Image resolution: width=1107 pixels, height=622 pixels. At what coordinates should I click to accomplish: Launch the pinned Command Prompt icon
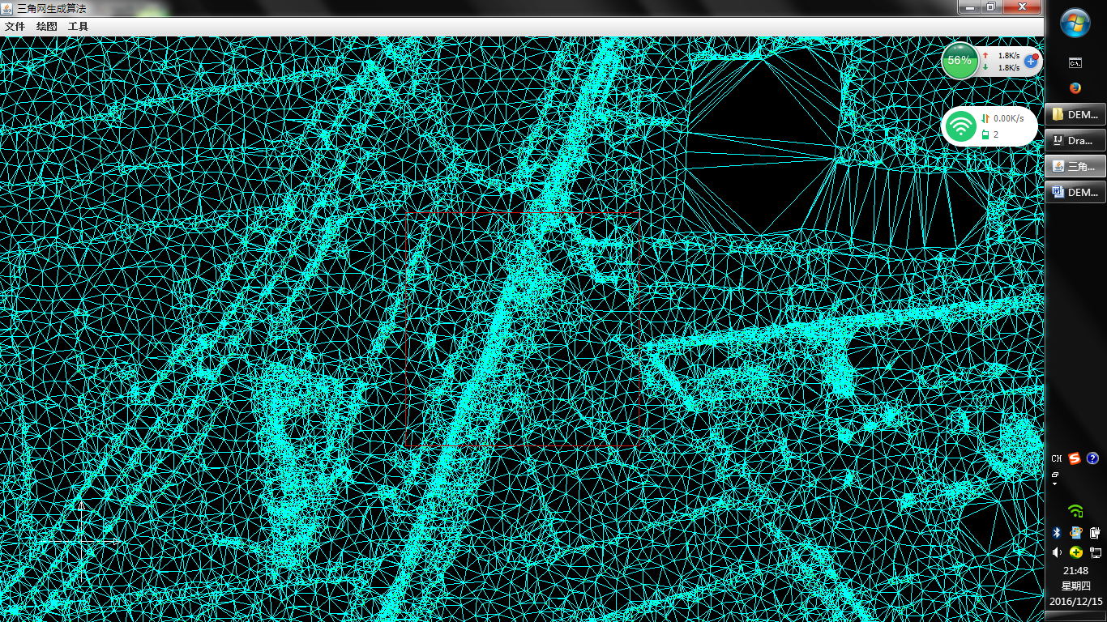pos(1075,62)
